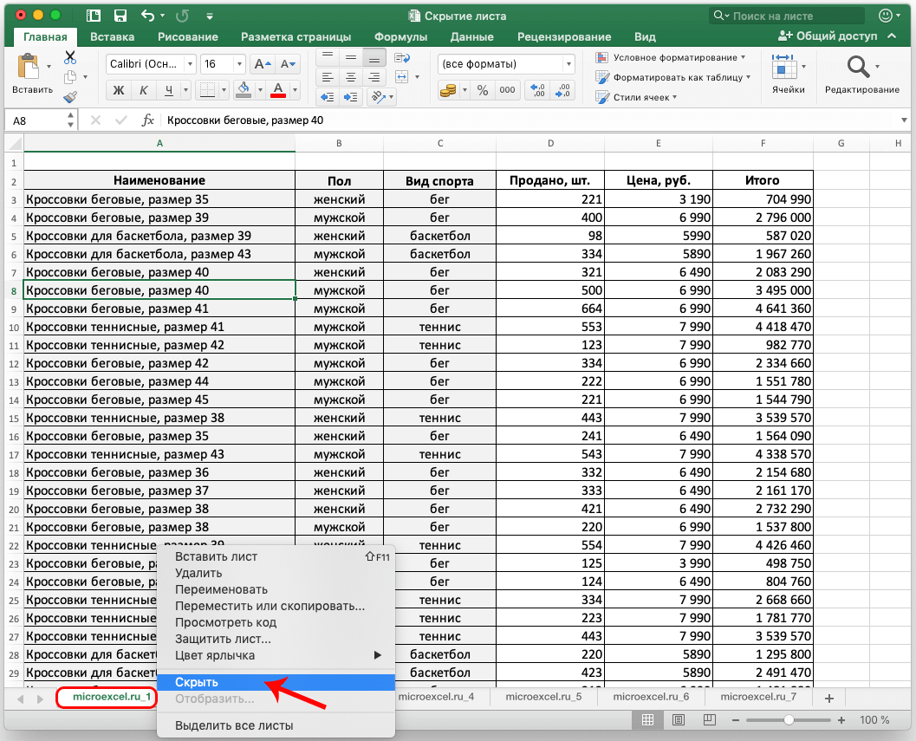
Task: Toggle align text left
Action: click(328, 77)
